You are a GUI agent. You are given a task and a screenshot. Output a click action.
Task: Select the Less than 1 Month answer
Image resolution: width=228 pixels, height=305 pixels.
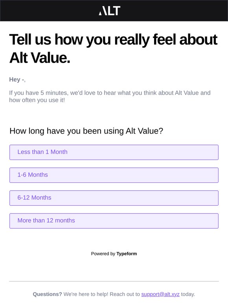click(x=114, y=152)
